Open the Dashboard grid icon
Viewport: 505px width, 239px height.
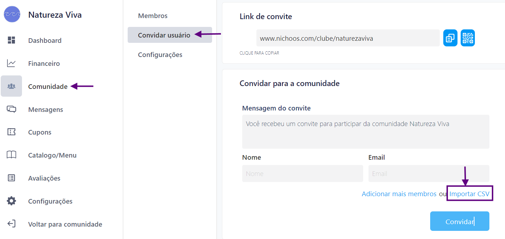(x=11, y=40)
